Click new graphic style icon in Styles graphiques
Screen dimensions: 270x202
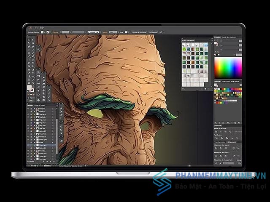tap(205, 89)
